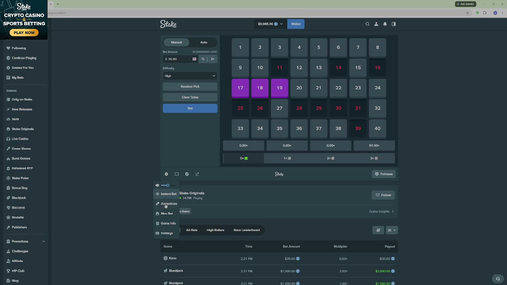Expand Game Insights chevron

(x=393, y=211)
